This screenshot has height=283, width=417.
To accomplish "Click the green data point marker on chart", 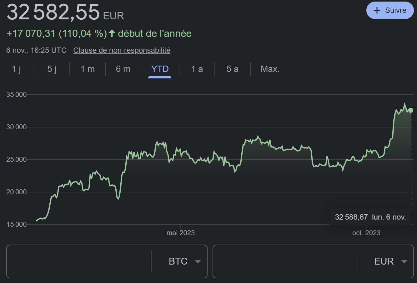I will [x=411, y=110].
